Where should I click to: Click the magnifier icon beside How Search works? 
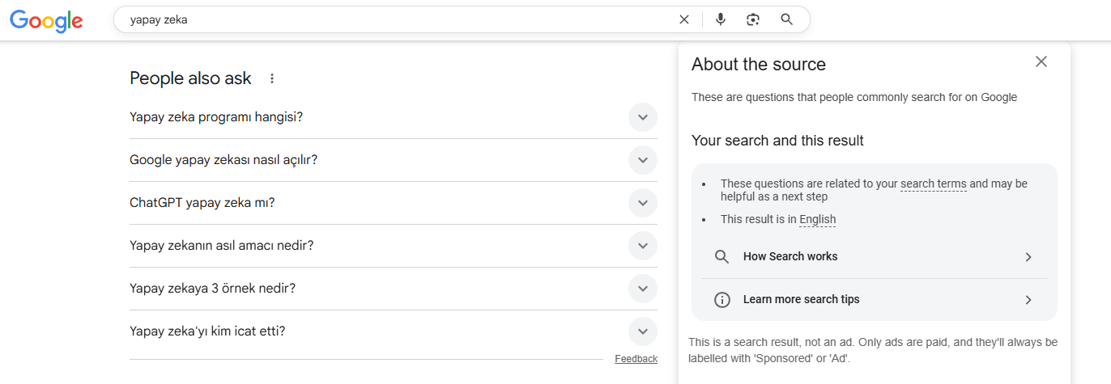tap(722, 257)
